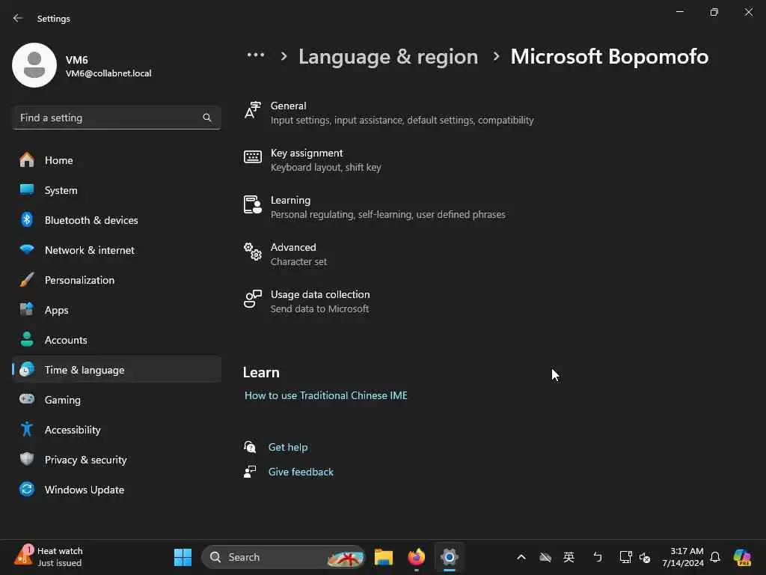
Task: Click the 英 input mode indicator
Action: [x=569, y=557]
